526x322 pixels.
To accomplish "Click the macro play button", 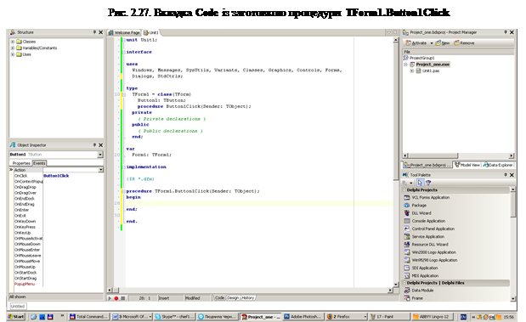I will (x=110, y=298).
